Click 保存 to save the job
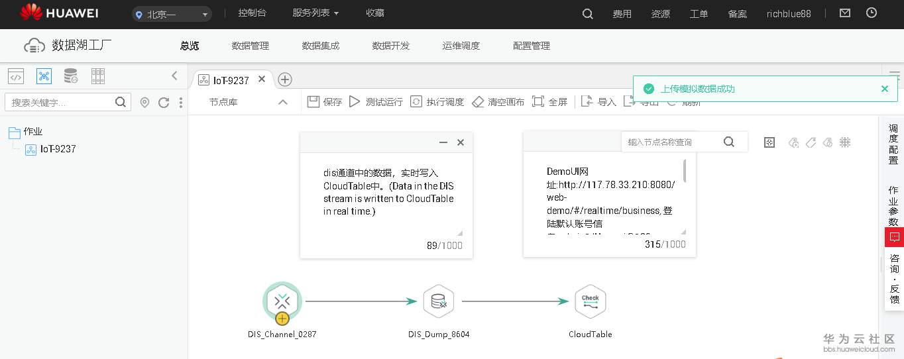 325,102
